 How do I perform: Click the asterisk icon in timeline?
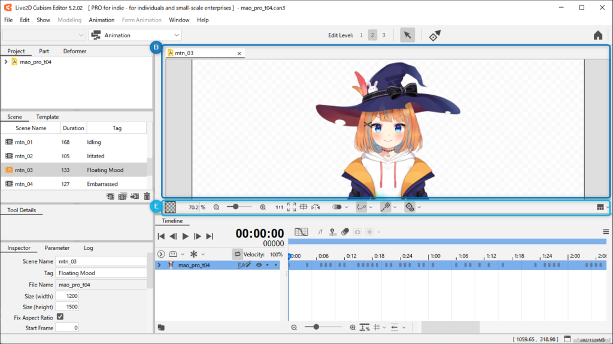click(x=193, y=254)
